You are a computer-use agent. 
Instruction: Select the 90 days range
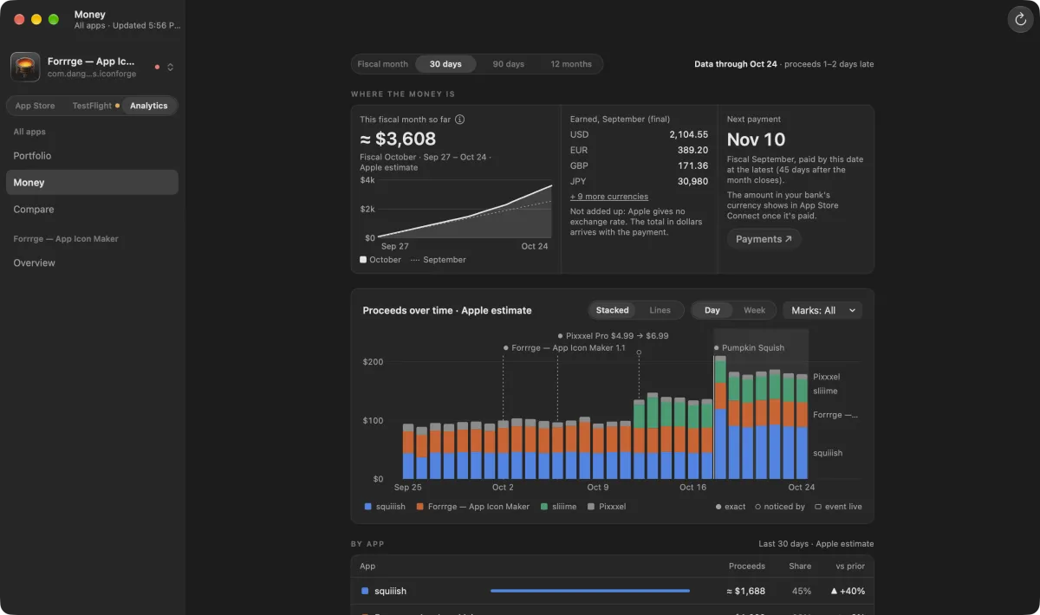[509, 64]
